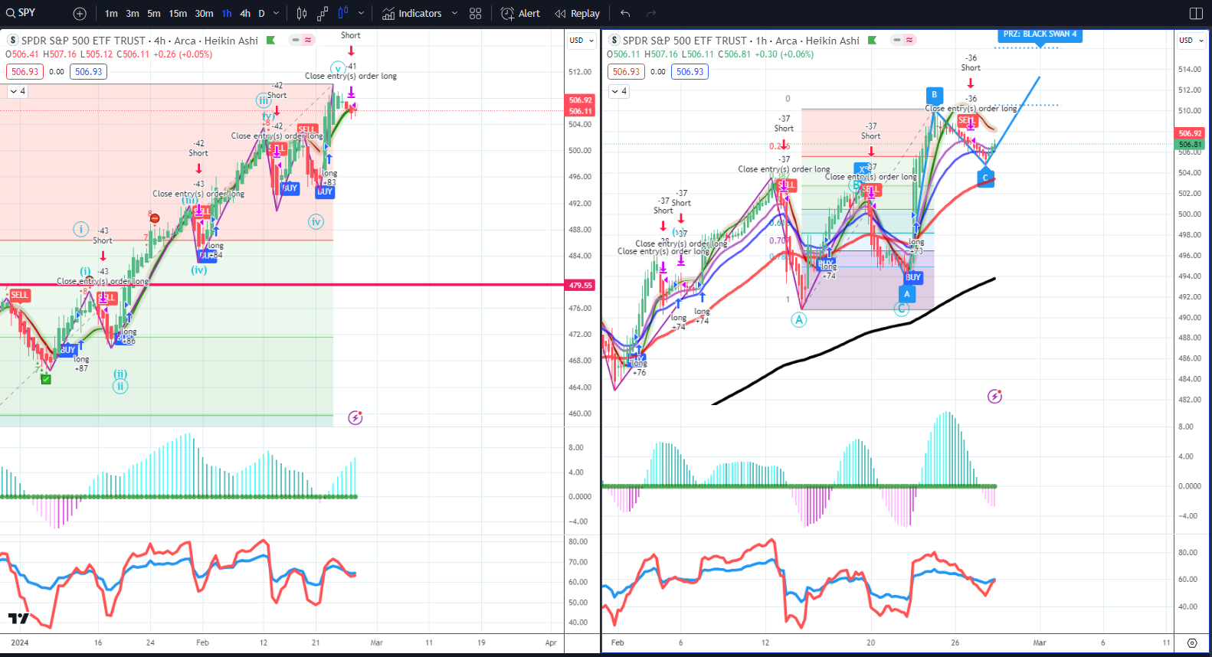Click the S symbol logo on 1h chart
Screen dimensions: 1212x657
click(614, 40)
